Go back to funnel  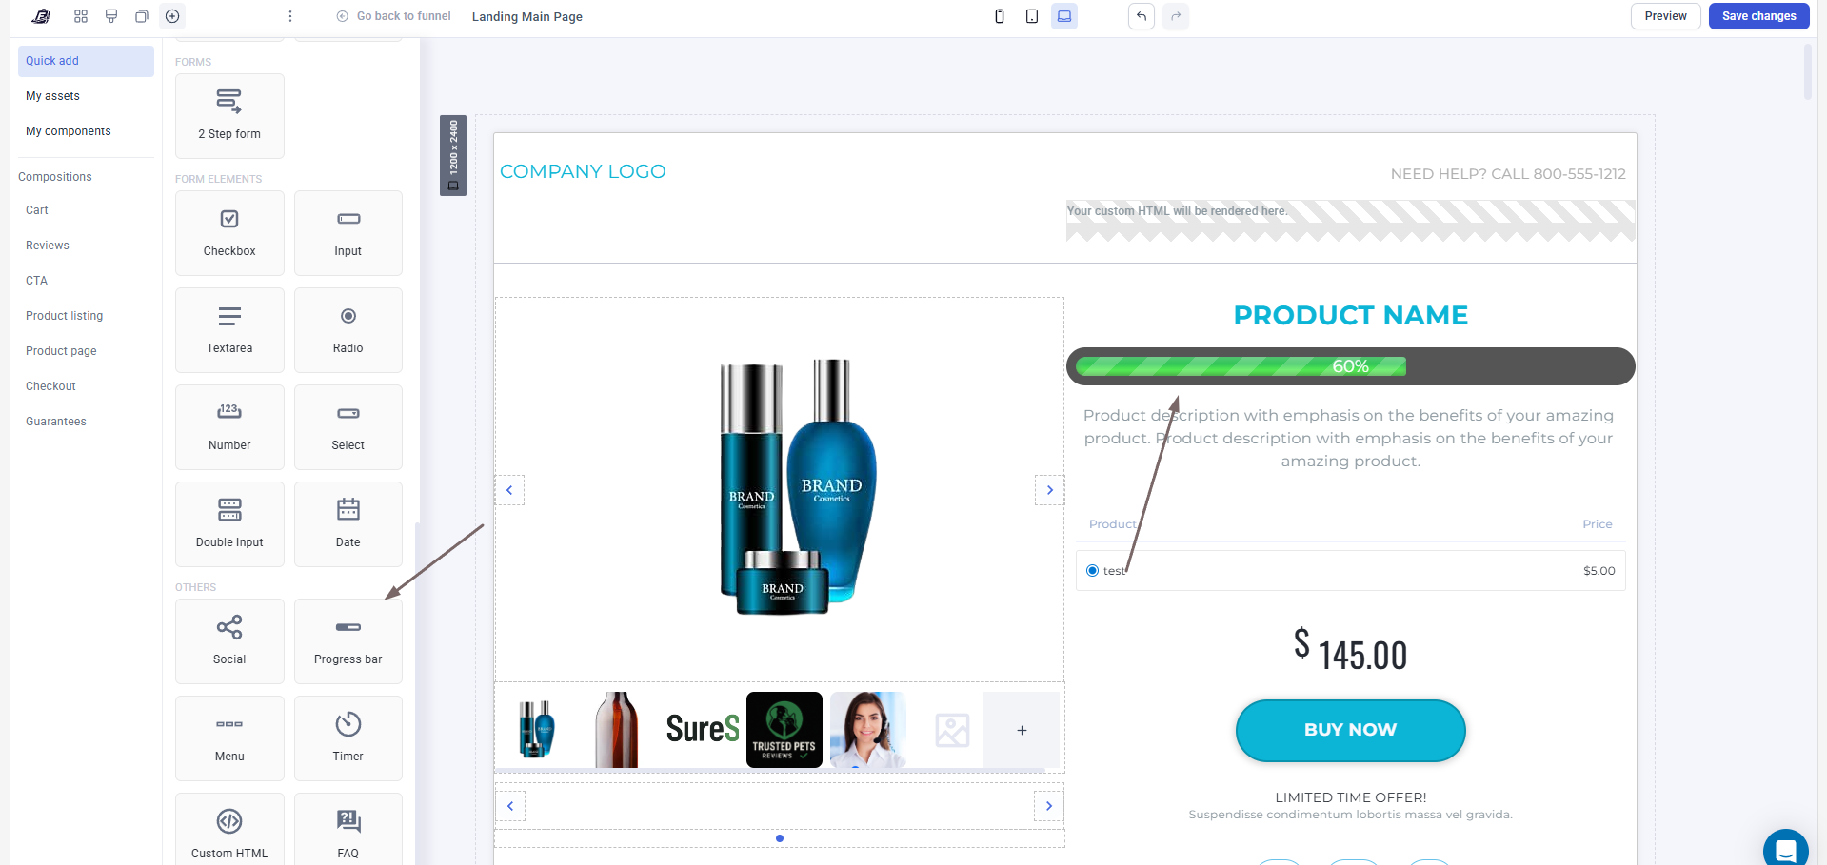[x=394, y=16]
